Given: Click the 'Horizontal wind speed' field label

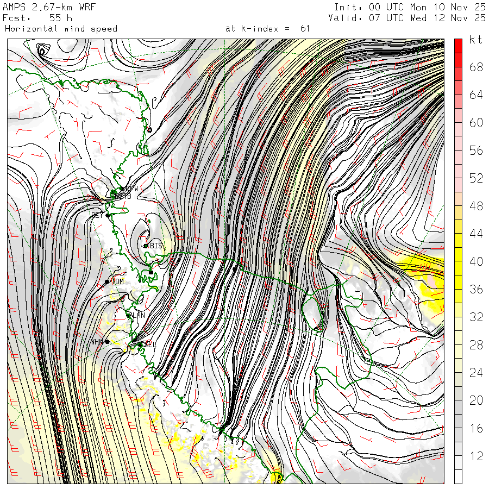Looking at the screenshot, I should pyautogui.click(x=61, y=29).
